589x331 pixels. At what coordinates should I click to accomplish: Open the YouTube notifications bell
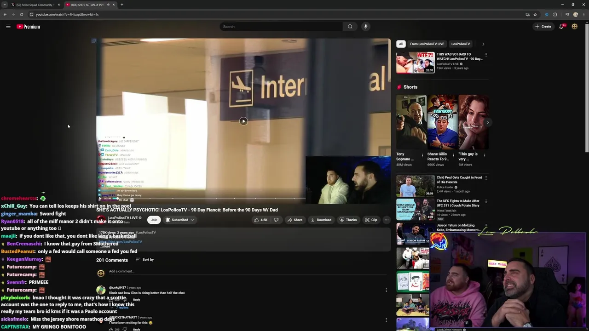click(561, 27)
